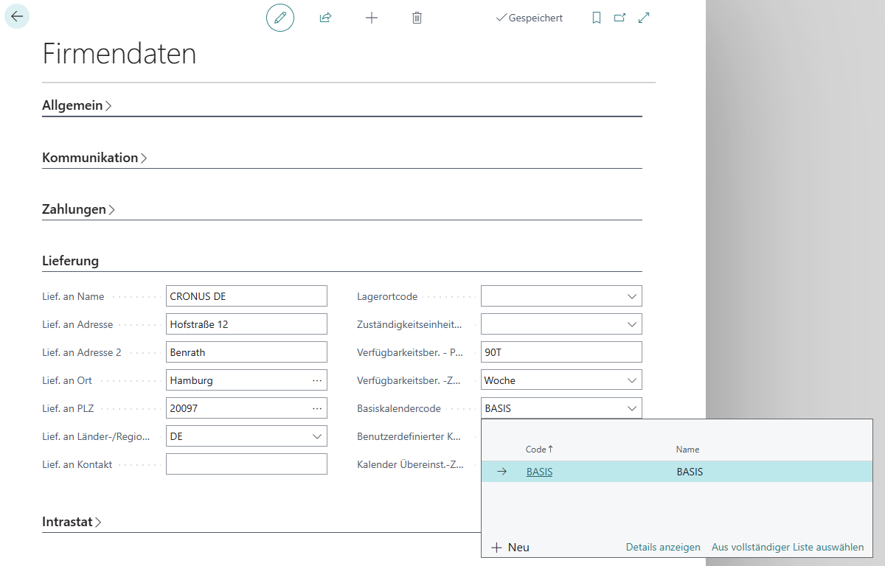The height and width of the screenshot is (566, 885).
Task: Expand the Zahlungen section
Action: (x=78, y=209)
